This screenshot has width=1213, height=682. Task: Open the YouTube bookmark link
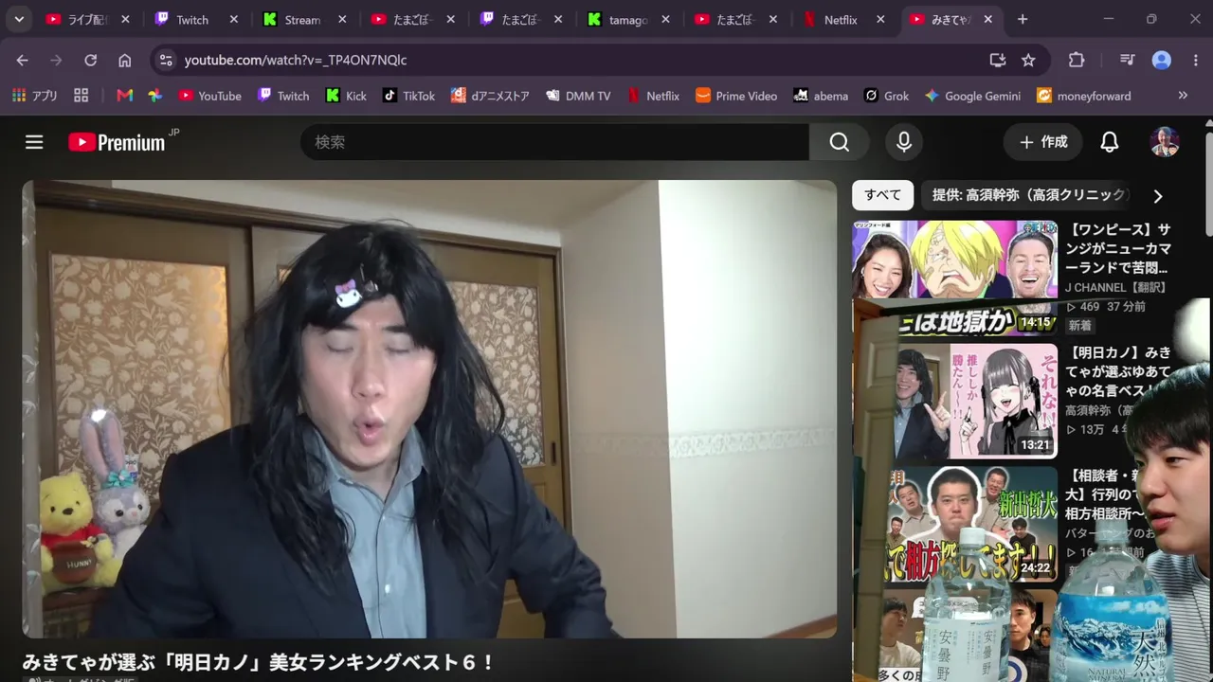tap(209, 96)
